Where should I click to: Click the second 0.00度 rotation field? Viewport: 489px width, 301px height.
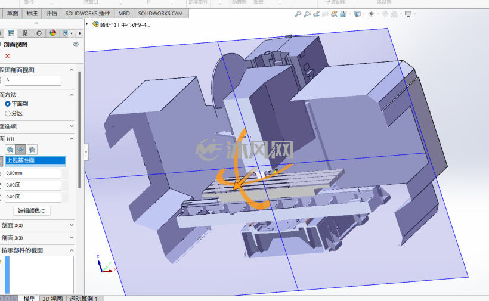point(33,197)
